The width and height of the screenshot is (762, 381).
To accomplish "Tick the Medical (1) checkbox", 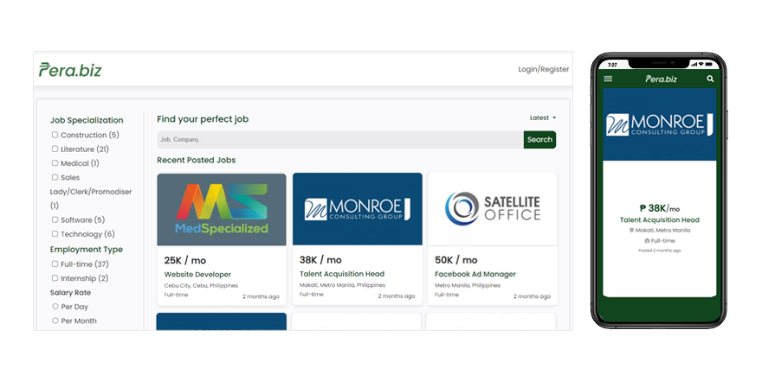I will (x=55, y=163).
